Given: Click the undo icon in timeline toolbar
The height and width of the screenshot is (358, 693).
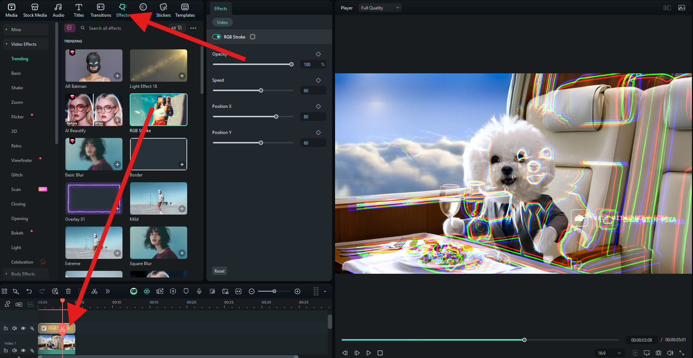Looking at the screenshot, I should pos(29,291).
